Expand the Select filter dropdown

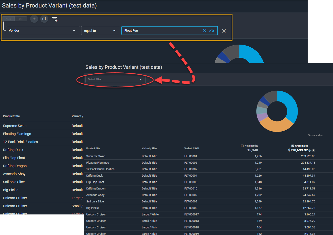pos(115,79)
